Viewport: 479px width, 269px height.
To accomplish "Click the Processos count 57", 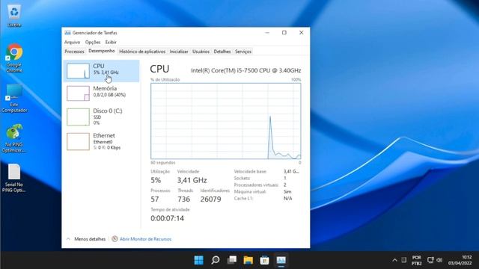I will 155,200.
